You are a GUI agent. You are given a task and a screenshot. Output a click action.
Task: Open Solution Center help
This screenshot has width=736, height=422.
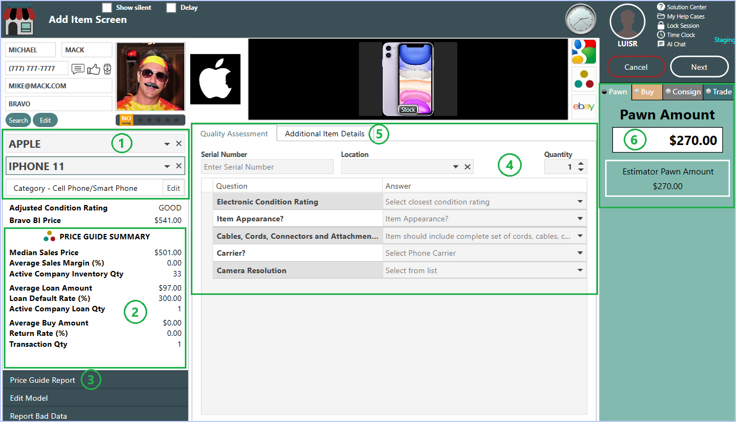pos(681,7)
